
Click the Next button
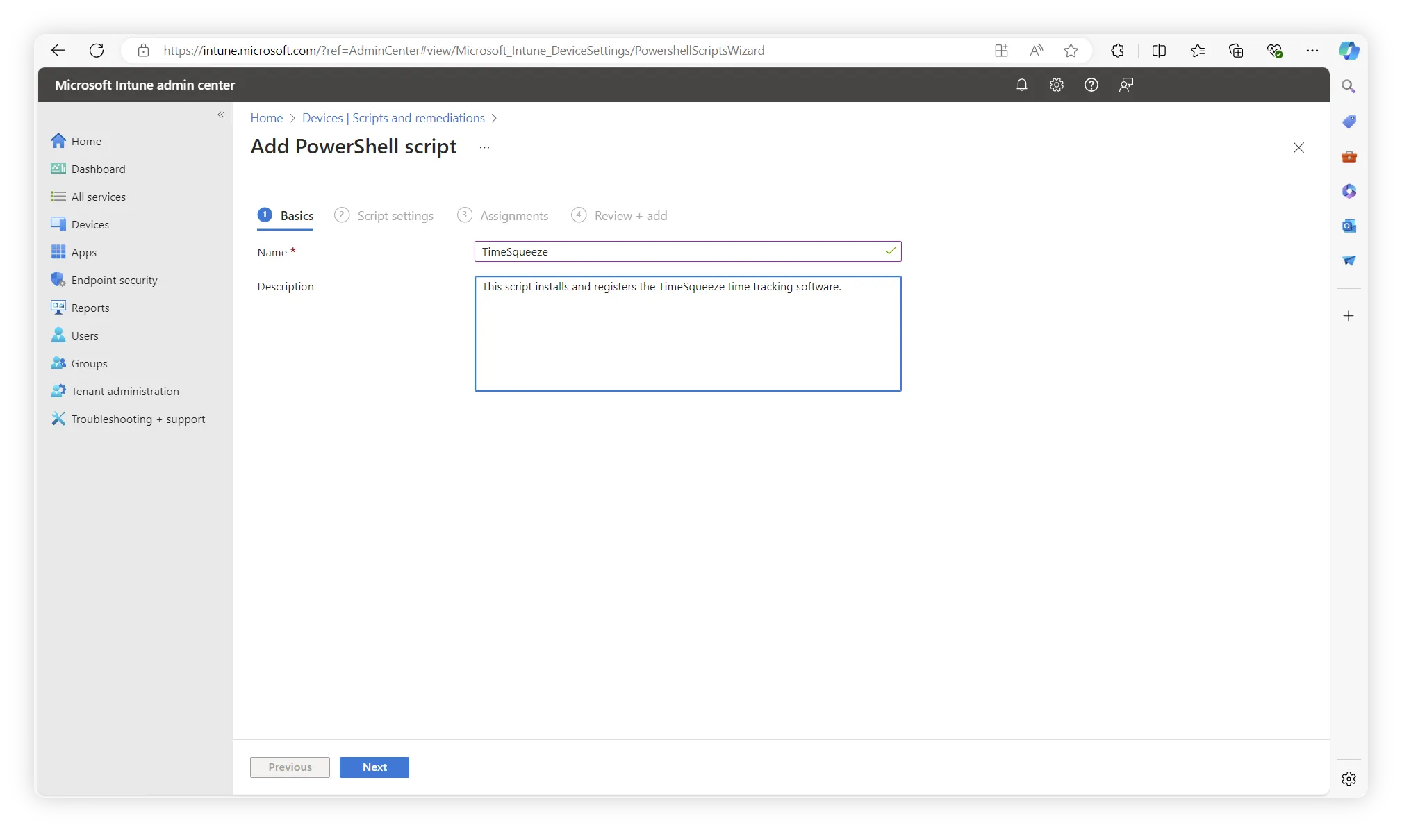374,767
